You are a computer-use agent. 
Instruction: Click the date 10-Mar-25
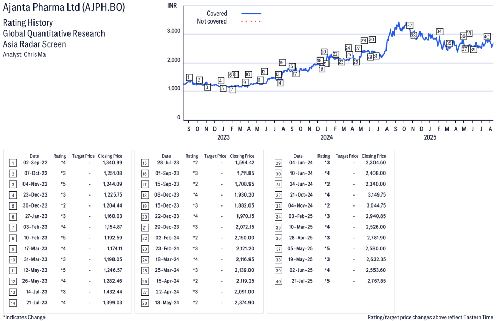click(x=301, y=227)
